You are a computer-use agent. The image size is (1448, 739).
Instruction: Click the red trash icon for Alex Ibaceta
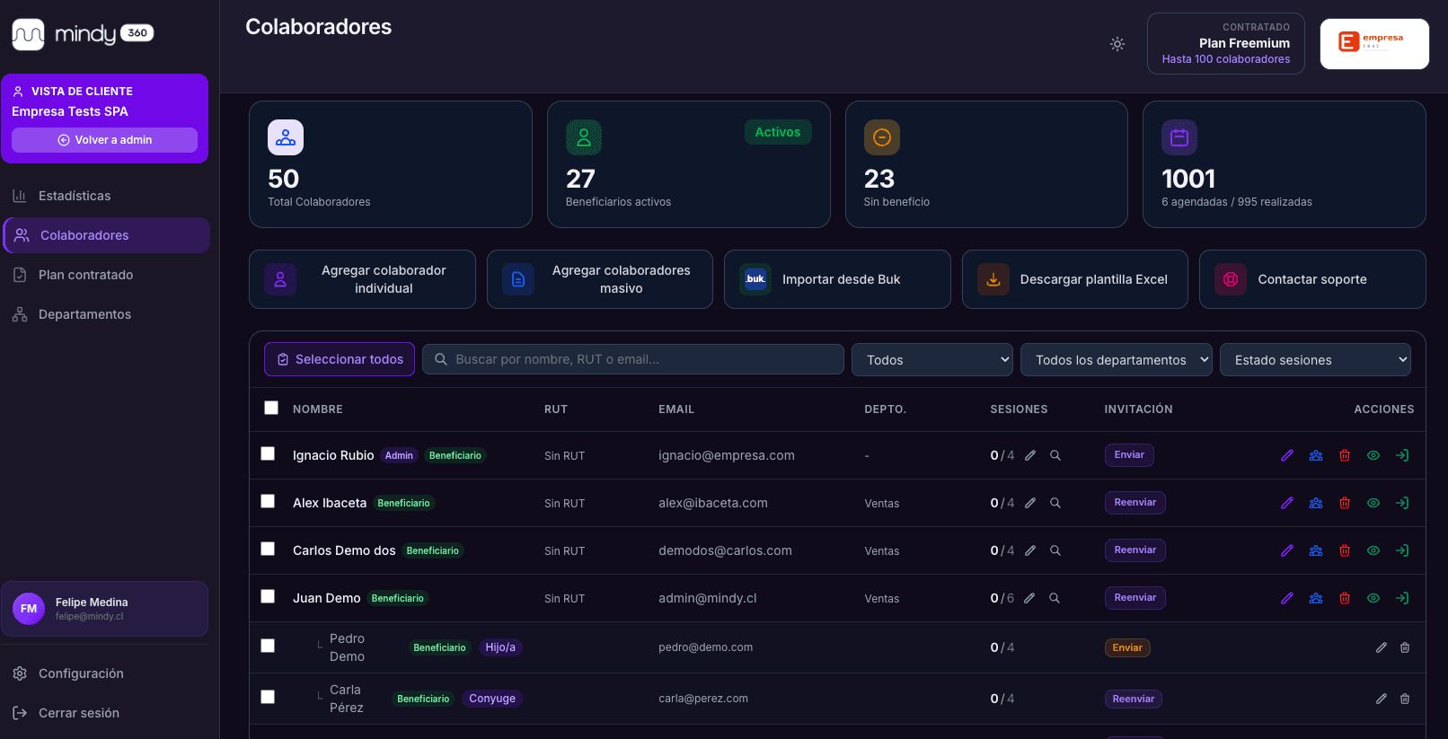tap(1345, 503)
